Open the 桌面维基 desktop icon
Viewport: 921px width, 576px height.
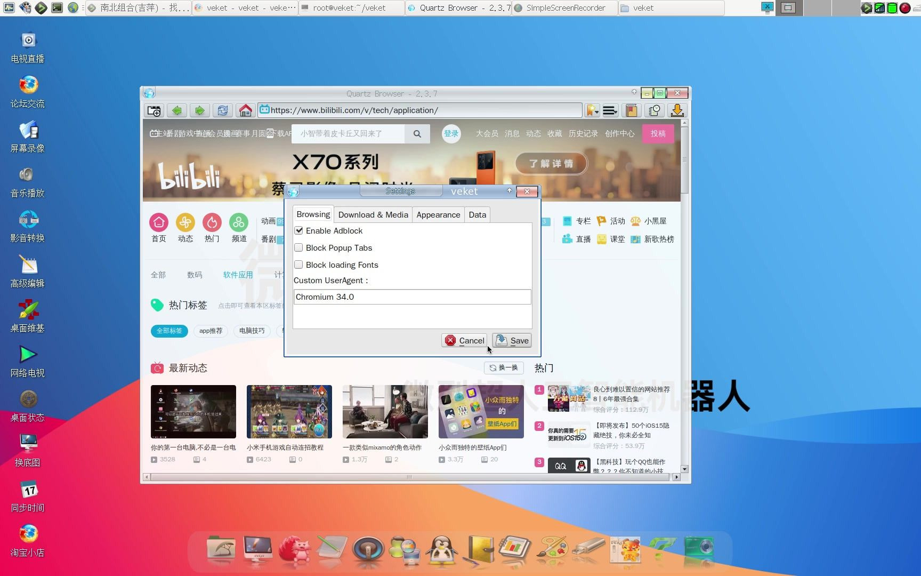28,317
